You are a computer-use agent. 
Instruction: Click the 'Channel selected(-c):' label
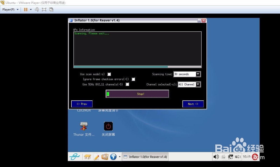162,84
